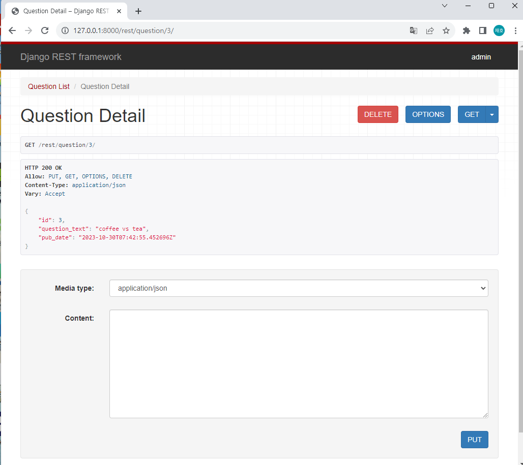The image size is (523, 465).
Task: Grab the textarea corner handle
Action: click(485, 415)
